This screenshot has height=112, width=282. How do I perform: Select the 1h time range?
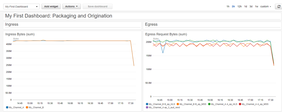point(228,6)
